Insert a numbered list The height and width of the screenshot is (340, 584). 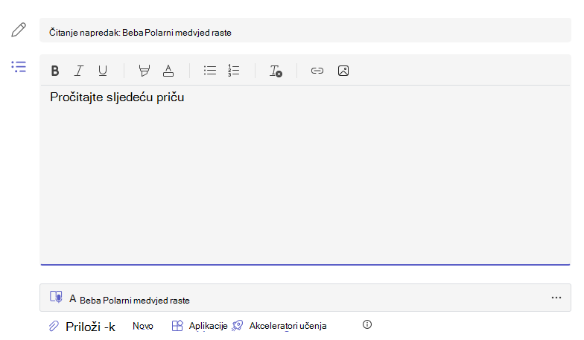(234, 70)
